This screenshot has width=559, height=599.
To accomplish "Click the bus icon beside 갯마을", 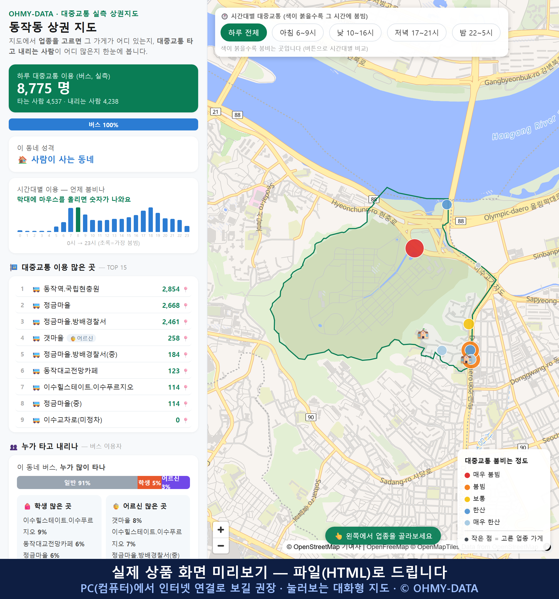I will coord(36,338).
